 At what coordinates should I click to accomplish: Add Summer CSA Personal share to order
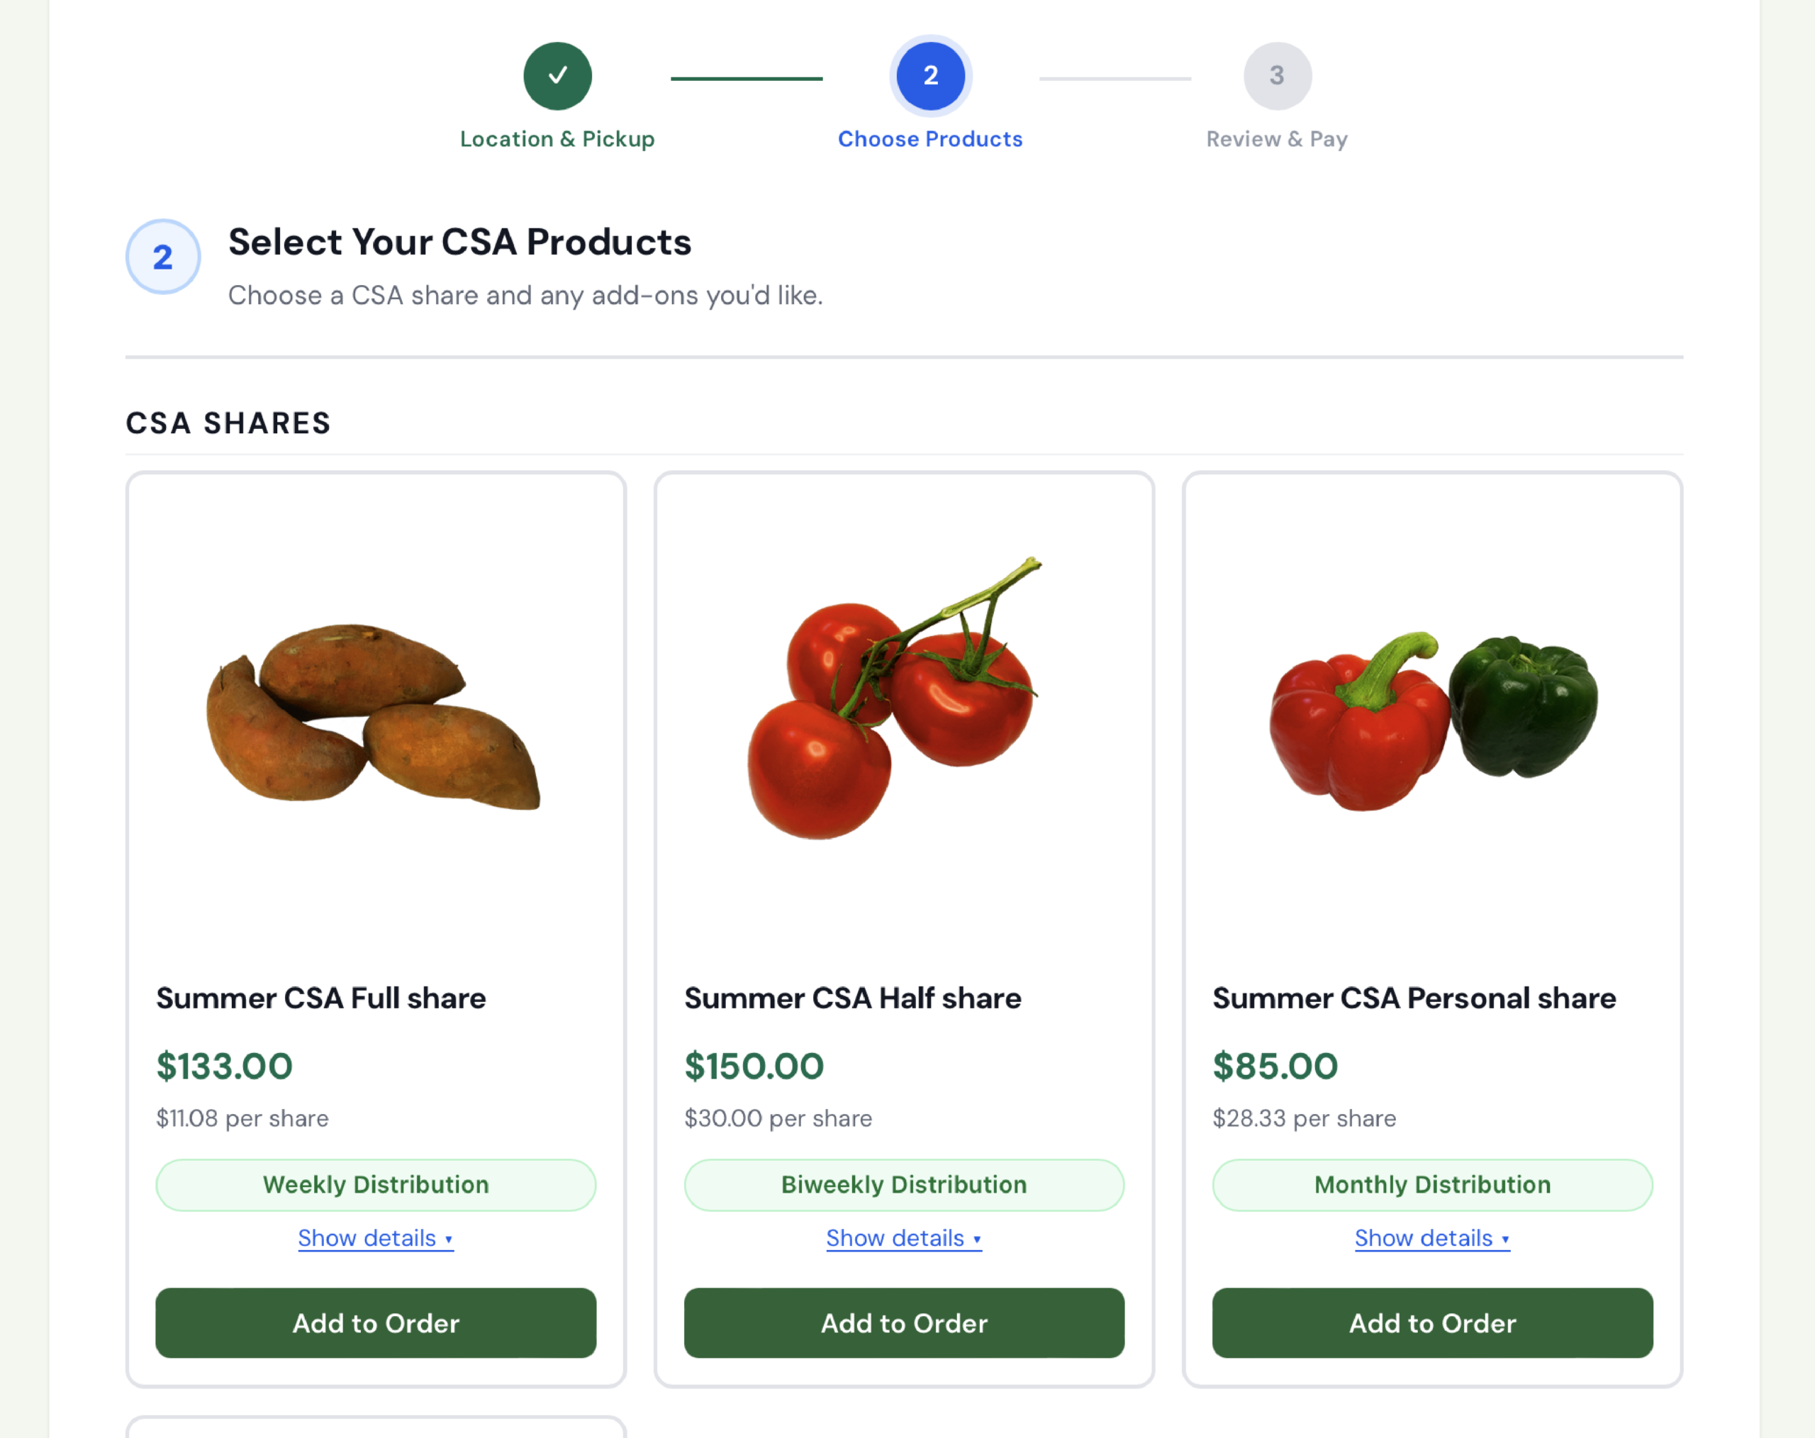coord(1431,1324)
